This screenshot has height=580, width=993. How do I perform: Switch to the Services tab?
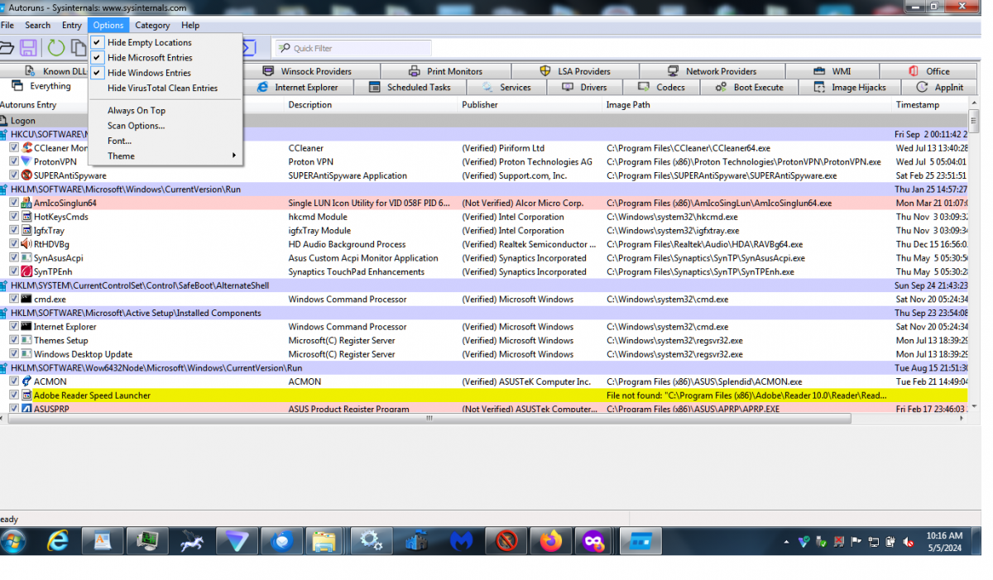pos(506,87)
